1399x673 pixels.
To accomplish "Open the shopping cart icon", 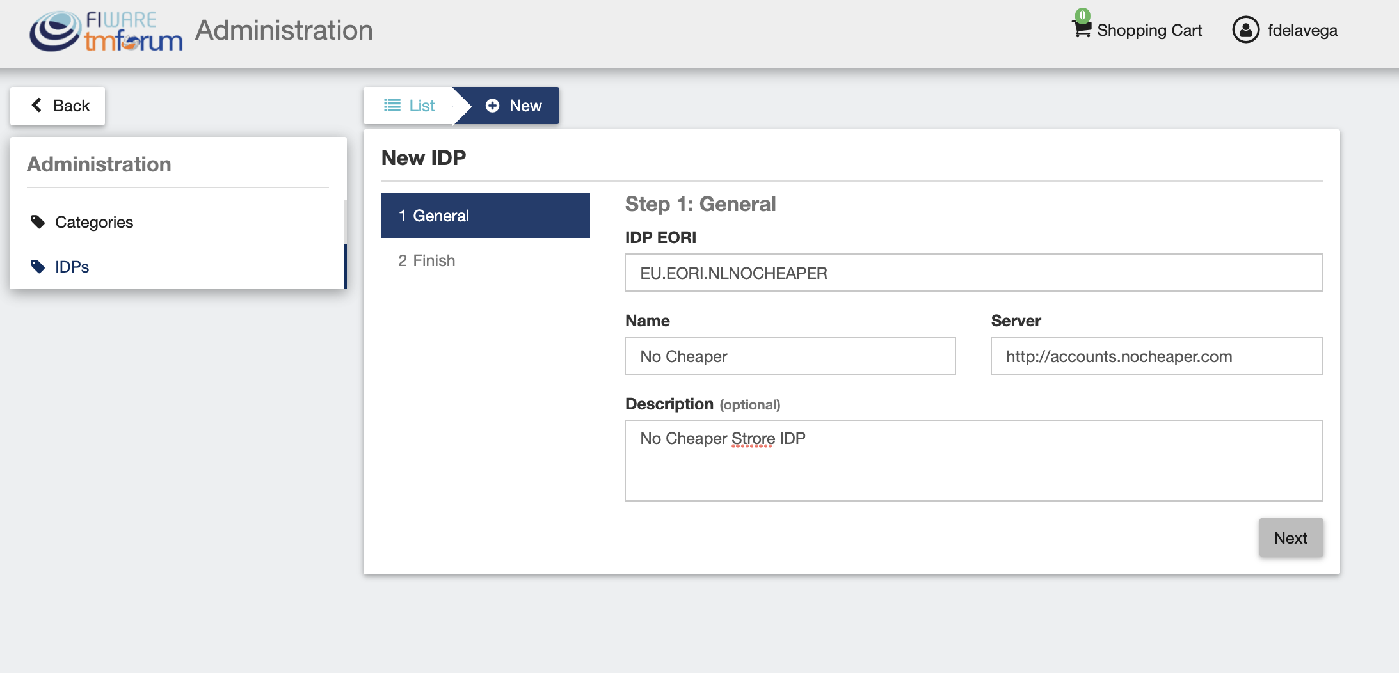I will point(1082,29).
